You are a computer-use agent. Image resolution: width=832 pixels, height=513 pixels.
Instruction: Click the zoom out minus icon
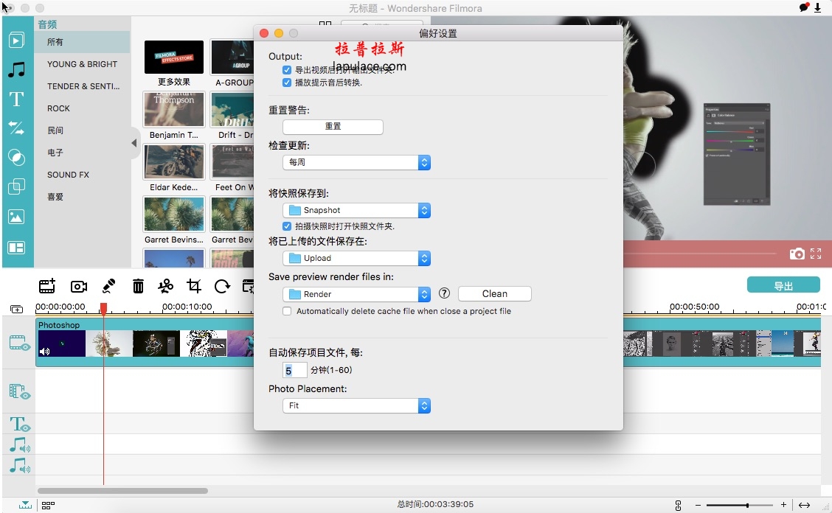[x=698, y=505]
